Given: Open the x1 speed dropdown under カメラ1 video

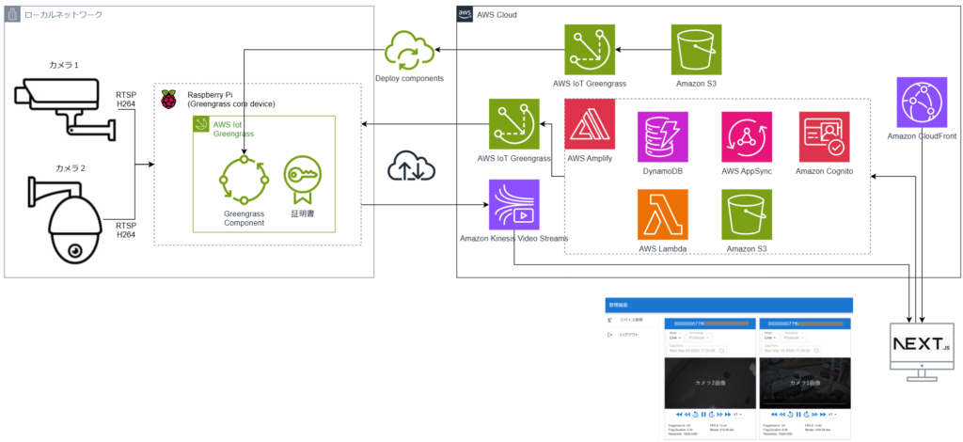Looking at the screenshot, I should click(833, 415).
